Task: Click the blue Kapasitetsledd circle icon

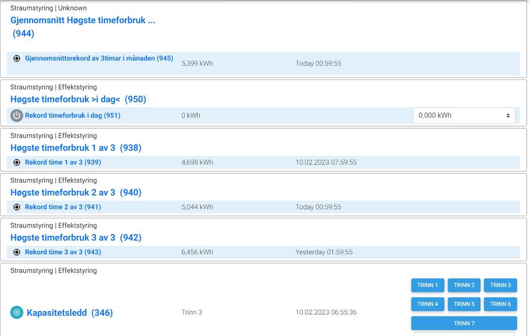Action: (x=17, y=313)
